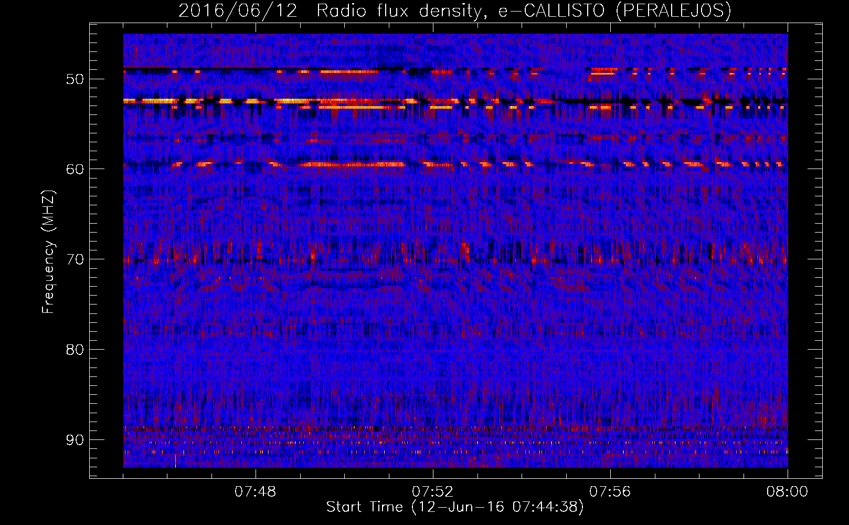Click the 08:00 time tick label
This screenshot has width=849, height=525.
coord(787,492)
